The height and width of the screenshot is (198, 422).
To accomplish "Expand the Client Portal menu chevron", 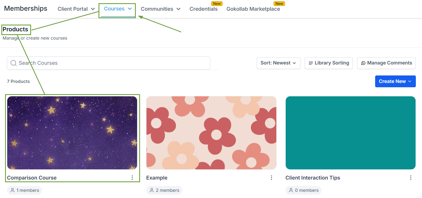I will (93, 9).
